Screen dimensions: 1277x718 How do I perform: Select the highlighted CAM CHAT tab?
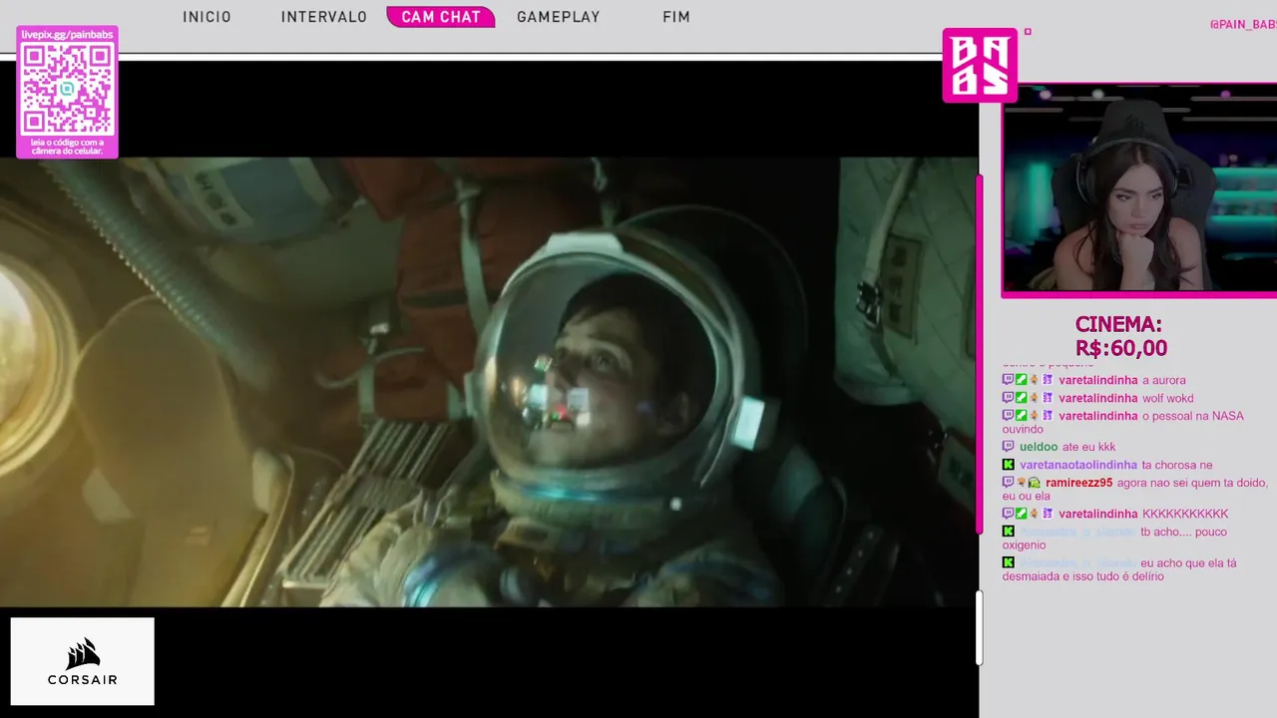coord(441,17)
